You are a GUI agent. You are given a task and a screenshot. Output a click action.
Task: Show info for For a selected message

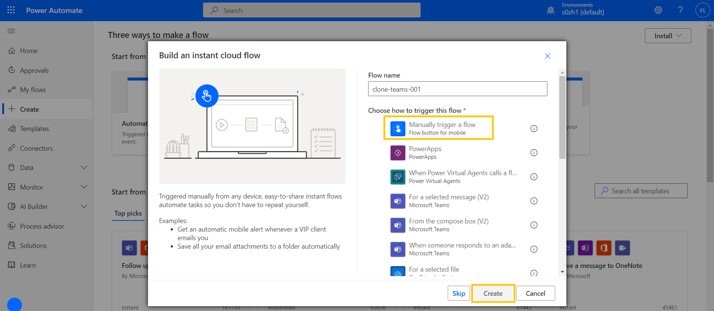click(x=534, y=201)
